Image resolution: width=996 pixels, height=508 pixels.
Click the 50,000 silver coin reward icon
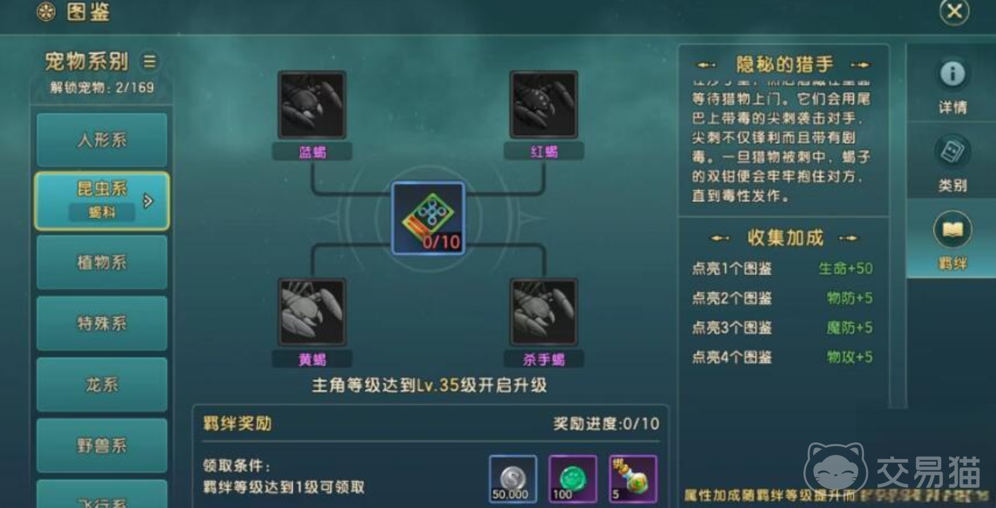pyautogui.click(x=512, y=479)
